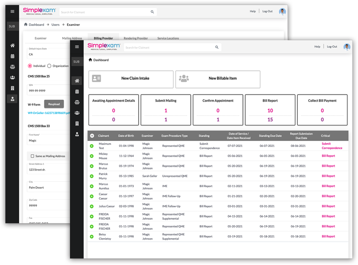
Task: Open people group icon in back window sidebar
Action: 13,77
